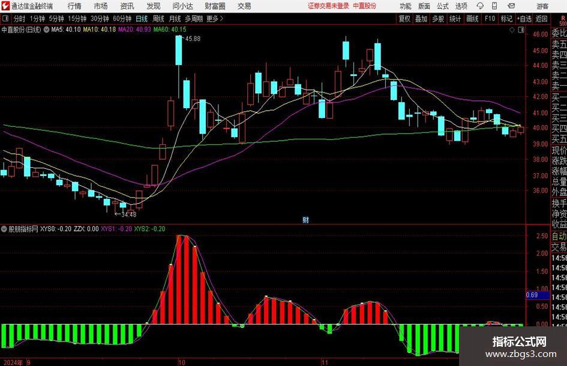Open the 版面 menu
The image size is (567, 366).
424,6
